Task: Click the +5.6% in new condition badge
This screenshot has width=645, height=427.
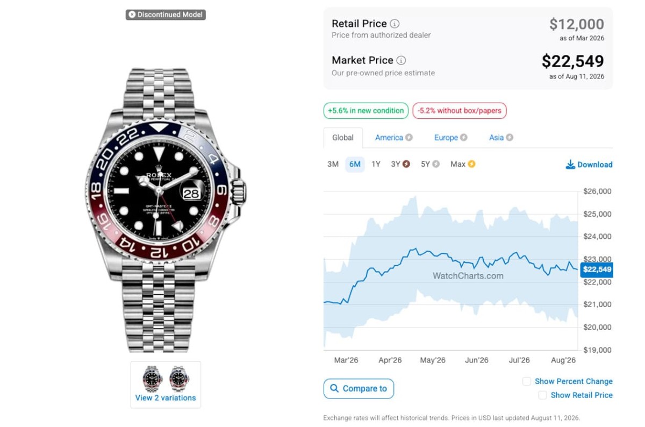Action: (366, 111)
